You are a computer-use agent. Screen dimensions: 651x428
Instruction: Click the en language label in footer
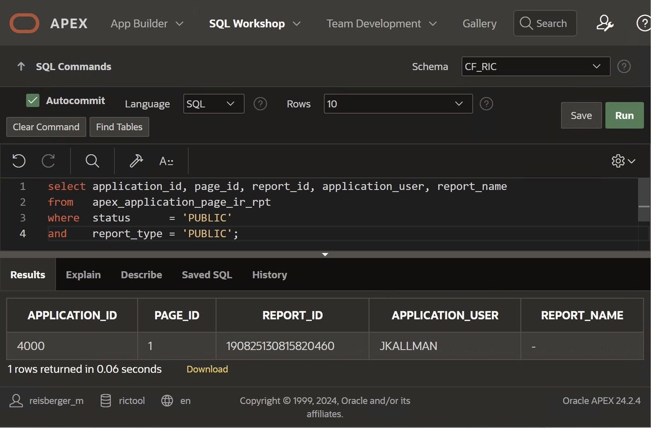point(186,401)
